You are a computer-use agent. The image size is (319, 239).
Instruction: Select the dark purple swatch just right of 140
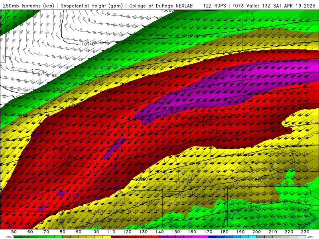coord(163,237)
